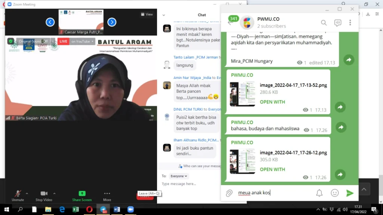Open thumbnail of image_2022-04-17_17-26-12.png

coord(242,162)
